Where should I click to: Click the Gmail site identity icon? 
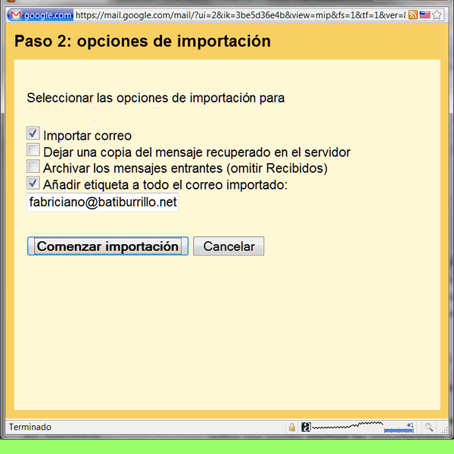pos(16,15)
